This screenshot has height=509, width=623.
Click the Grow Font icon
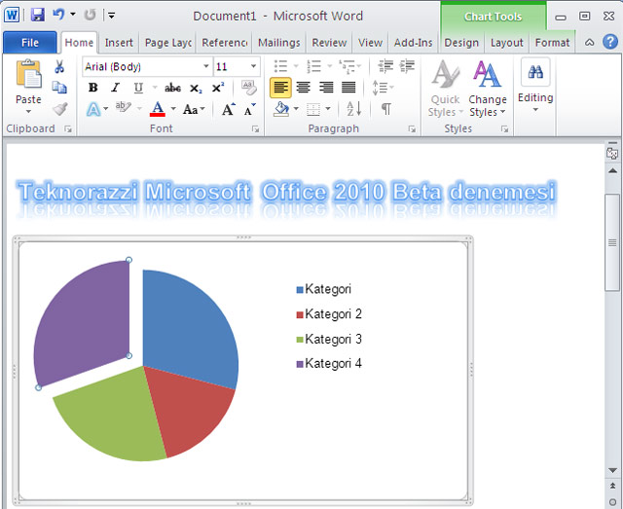point(228,110)
